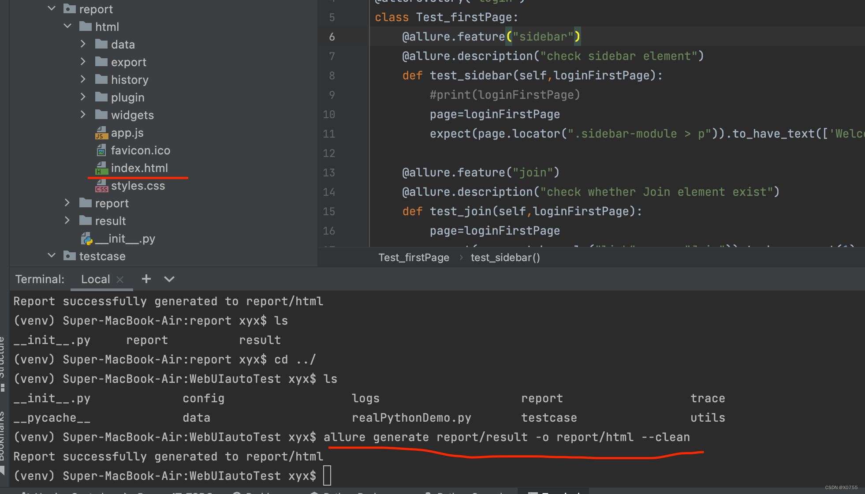The width and height of the screenshot is (865, 494).
Task: Collapse the testcase directory
Action: (x=52, y=256)
